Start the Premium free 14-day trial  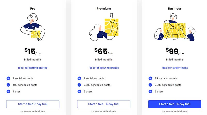click(x=103, y=104)
